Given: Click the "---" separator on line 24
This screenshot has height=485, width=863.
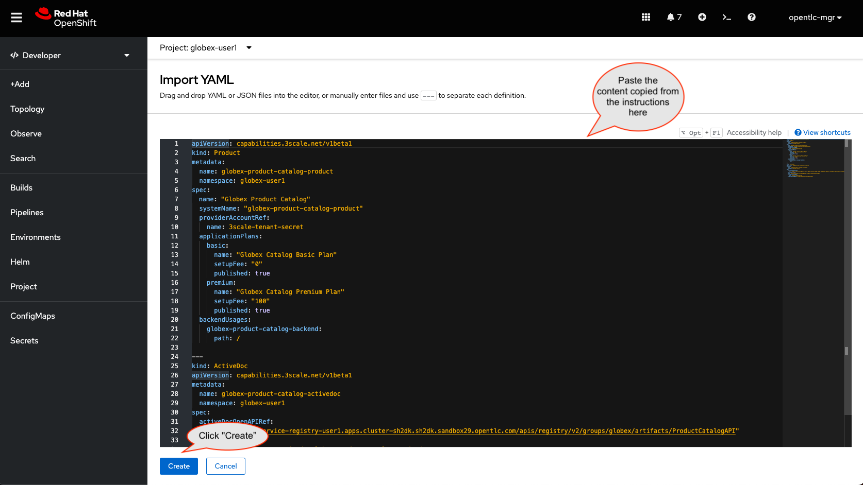Looking at the screenshot, I should pyautogui.click(x=197, y=357).
